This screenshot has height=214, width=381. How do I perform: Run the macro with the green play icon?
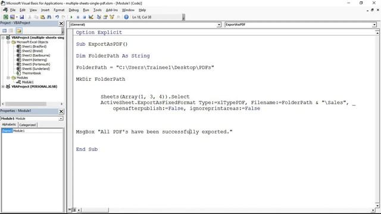point(71,17)
